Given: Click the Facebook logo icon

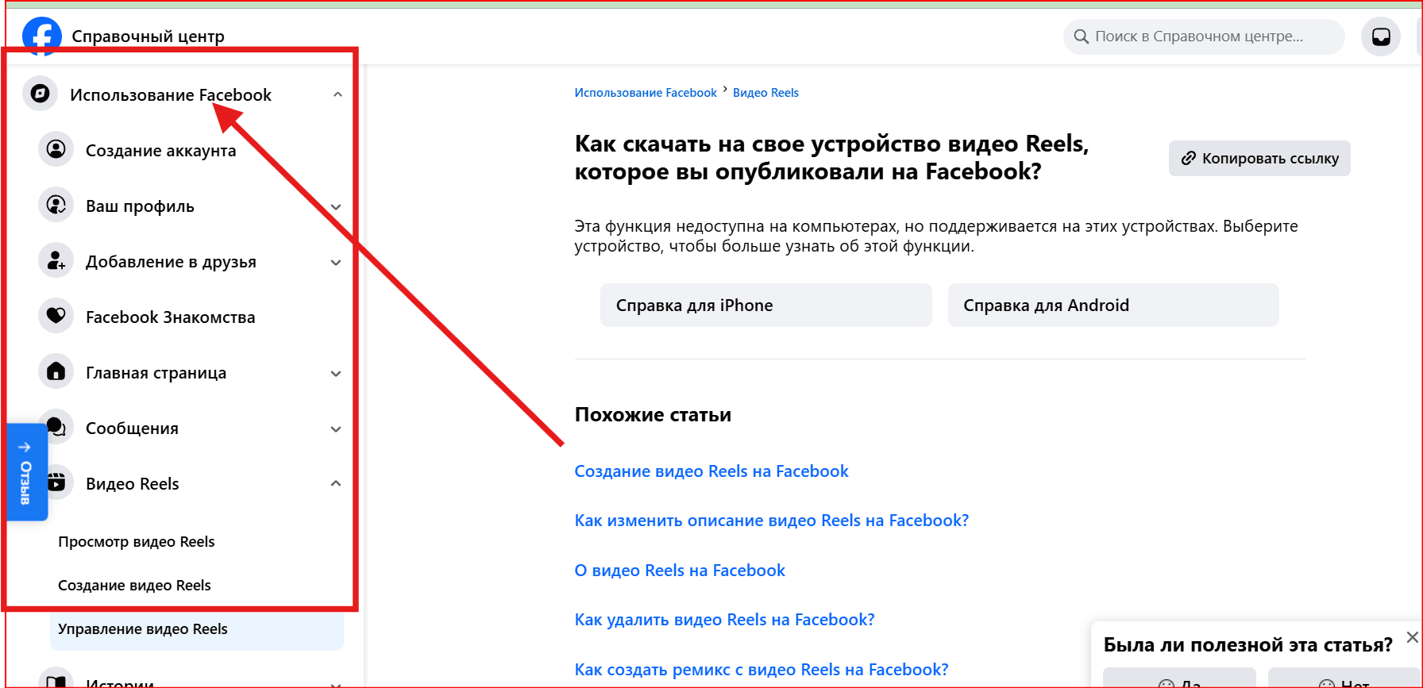Looking at the screenshot, I should pyautogui.click(x=41, y=36).
